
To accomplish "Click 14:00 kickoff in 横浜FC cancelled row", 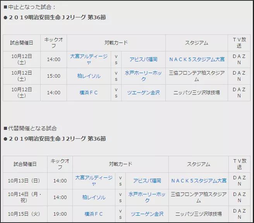I will (53, 93).
